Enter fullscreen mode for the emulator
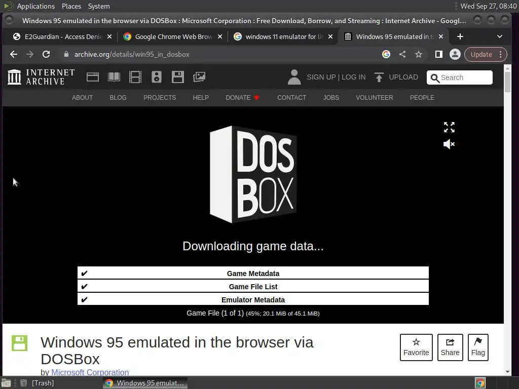This screenshot has height=389, width=519. coord(449,127)
